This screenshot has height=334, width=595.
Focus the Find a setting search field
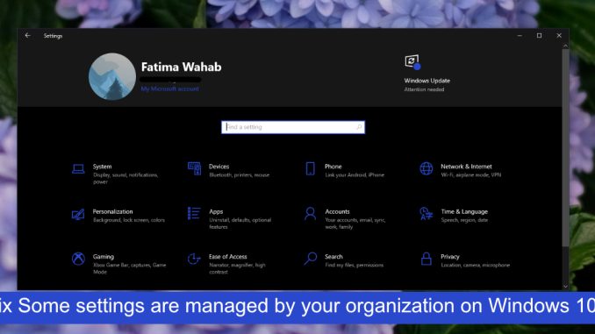[x=293, y=127]
